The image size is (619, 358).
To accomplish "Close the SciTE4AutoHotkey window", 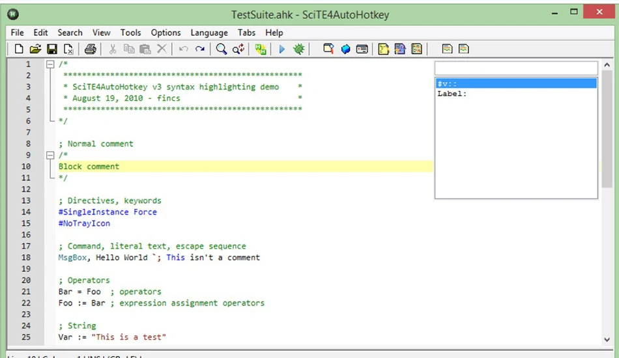I will (599, 12).
